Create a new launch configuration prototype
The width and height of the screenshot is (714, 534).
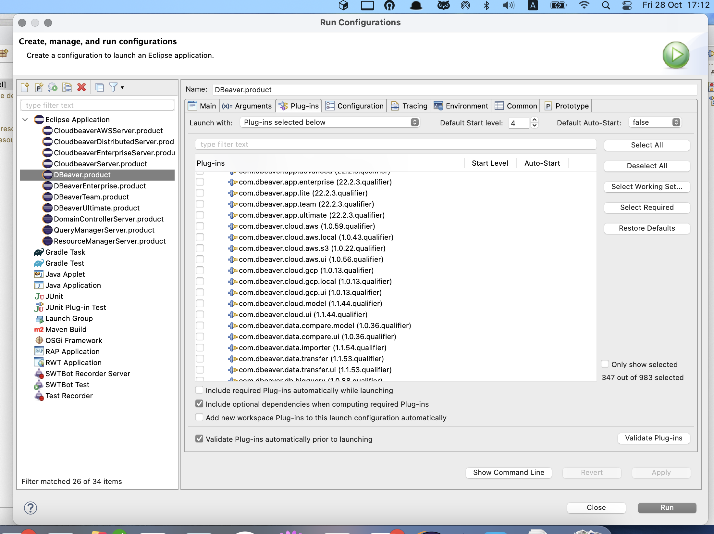click(39, 87)
